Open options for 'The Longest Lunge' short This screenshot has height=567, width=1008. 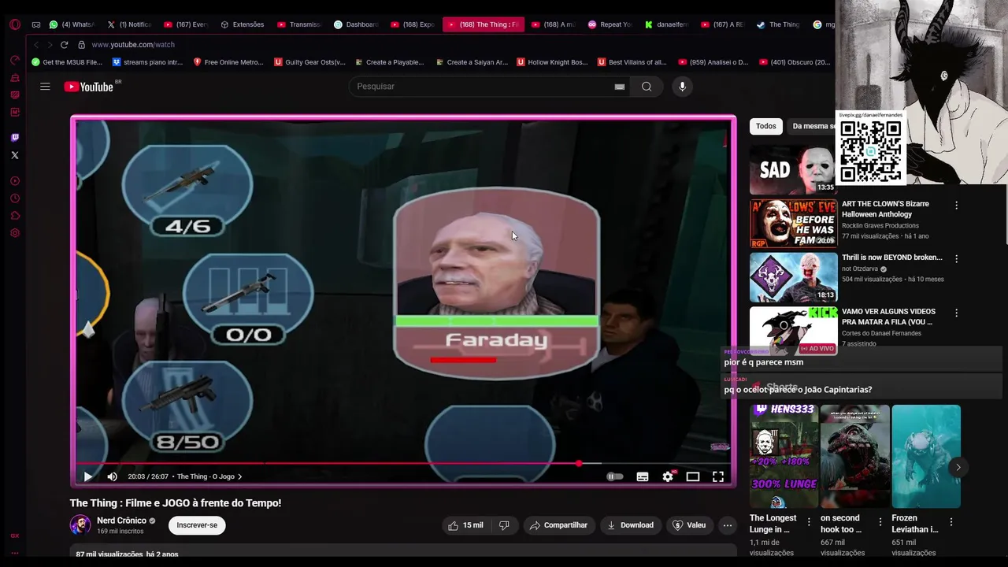(x=810, y=521)
